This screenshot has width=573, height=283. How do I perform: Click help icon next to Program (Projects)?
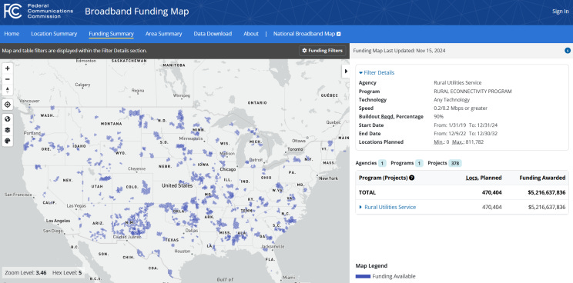pyautogui.click(x=412, y=178)
